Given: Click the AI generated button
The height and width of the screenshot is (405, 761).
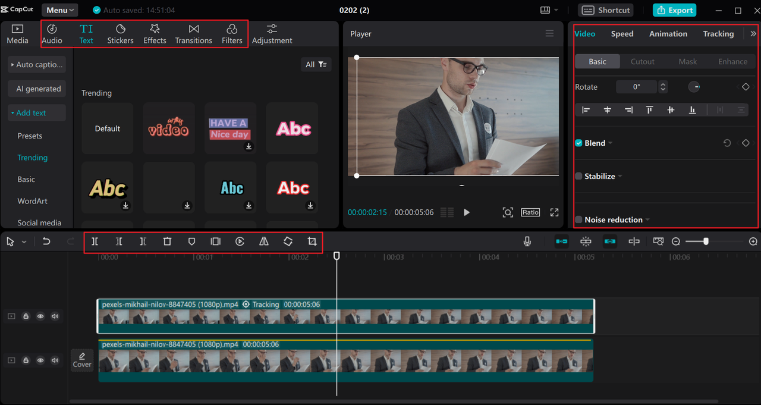Looking at the screenshot, I should [x=37, y=89].
